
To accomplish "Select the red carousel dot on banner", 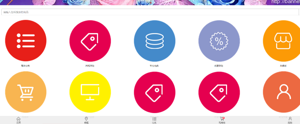I will point(151,3).
